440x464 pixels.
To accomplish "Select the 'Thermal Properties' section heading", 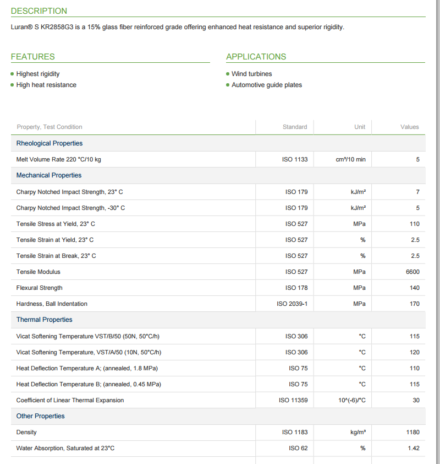I will pos(45,320).
